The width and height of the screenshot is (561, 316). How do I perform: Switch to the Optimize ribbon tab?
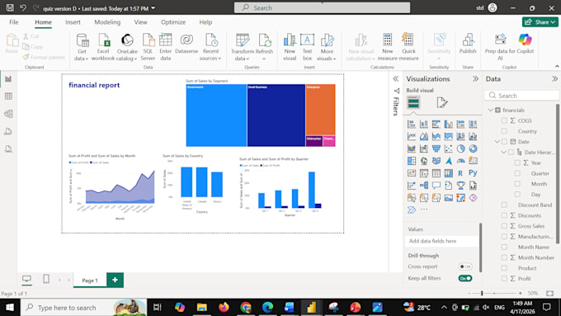[x=173, y=22]
